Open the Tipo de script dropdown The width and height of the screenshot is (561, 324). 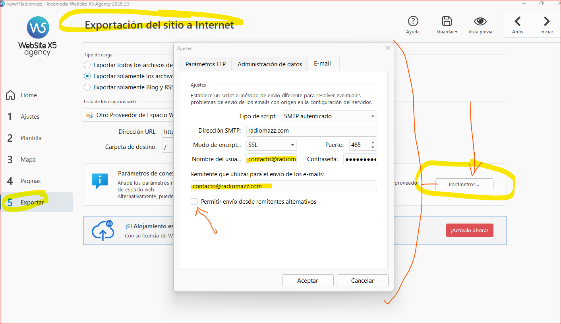[x=329, y=116]
